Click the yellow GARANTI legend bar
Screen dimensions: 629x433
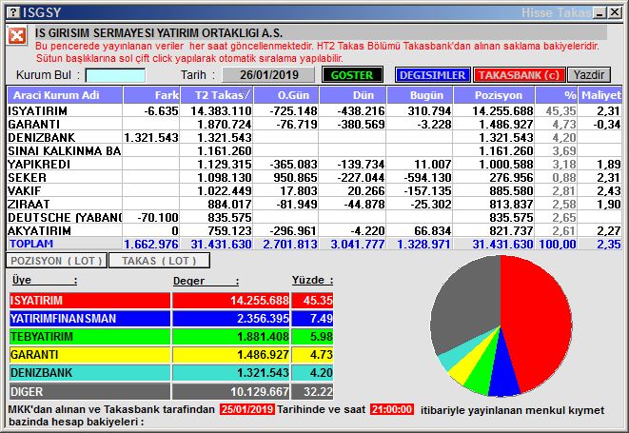89,355
